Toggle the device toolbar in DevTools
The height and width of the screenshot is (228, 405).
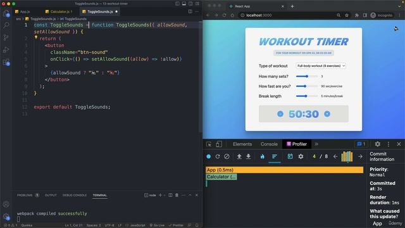click(x=218, y=144)
